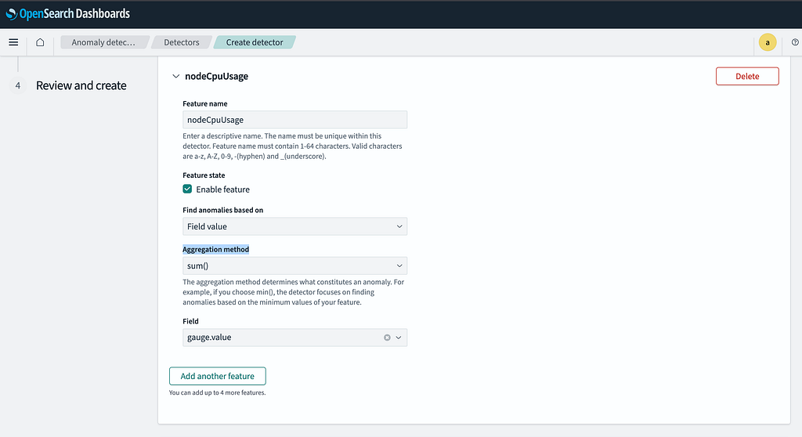Open the hamburger navigation menu
Image resolution: width=802 pixels, height=437 pixels.
coord(13,42)
